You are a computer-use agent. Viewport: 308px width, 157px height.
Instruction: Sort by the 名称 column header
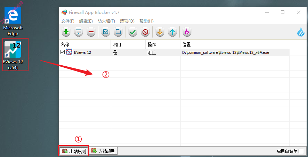tap(85, 45)
